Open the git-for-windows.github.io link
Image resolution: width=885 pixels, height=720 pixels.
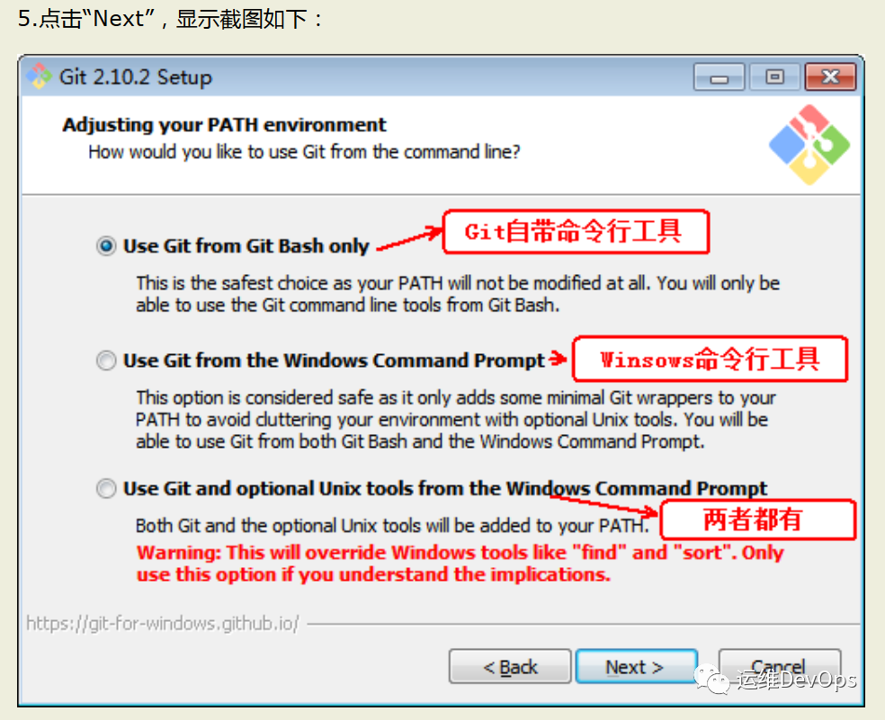point(163,624)
